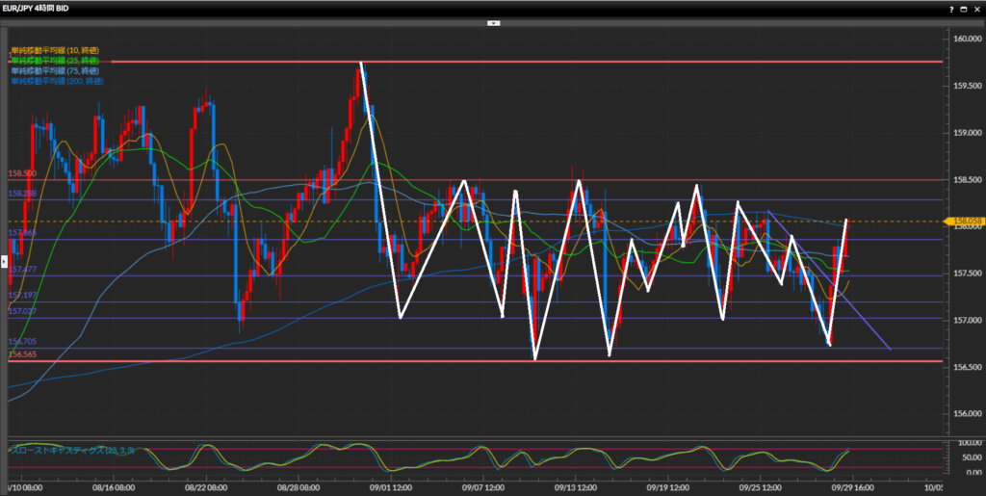986x496 pixels.
Task: Close the EUR/JPY chart window
Action: pos(976,8)
